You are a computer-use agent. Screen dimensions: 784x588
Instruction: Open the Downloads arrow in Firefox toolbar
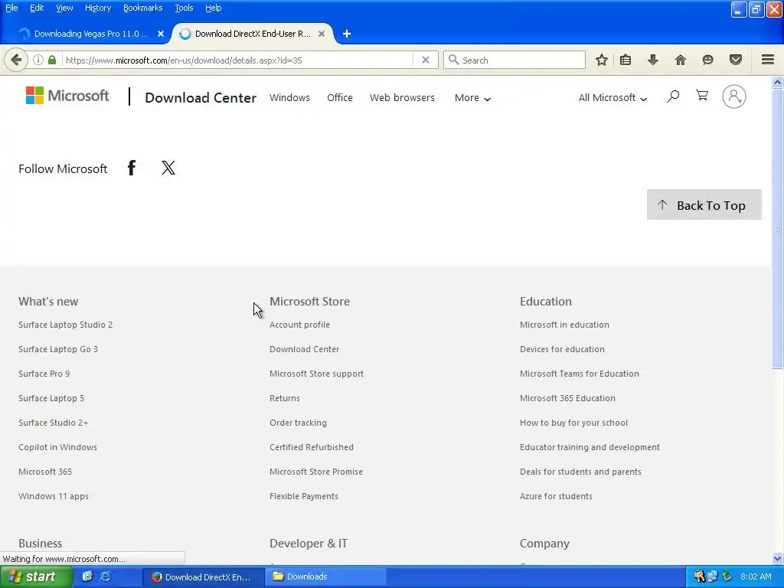click(652, 60)
